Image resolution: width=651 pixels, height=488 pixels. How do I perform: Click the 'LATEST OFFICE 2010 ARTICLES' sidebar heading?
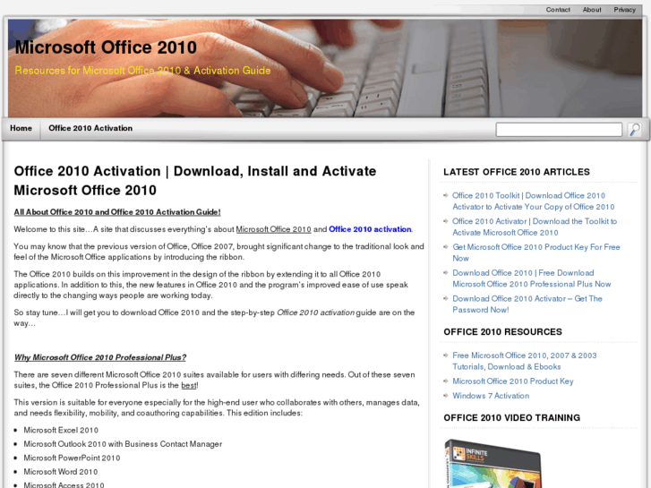pyautogui.click(x=517, y=172)
